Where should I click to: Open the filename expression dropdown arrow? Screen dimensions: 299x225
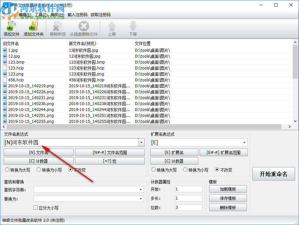coord(141,142)
